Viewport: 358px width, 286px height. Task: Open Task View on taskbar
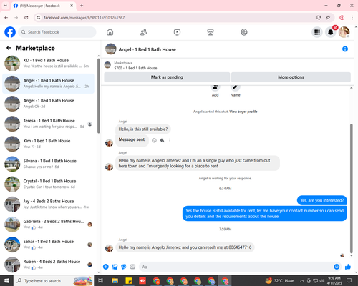tap(101, 281)
